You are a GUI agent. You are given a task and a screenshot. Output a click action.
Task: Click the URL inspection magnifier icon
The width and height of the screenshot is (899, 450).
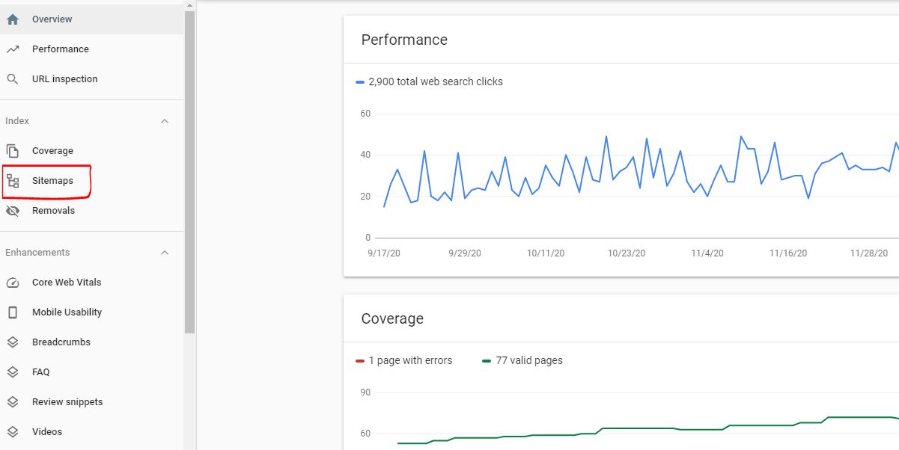tap(13, 79)
